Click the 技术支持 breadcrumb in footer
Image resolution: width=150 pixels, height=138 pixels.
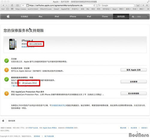(x=12, y=121)
